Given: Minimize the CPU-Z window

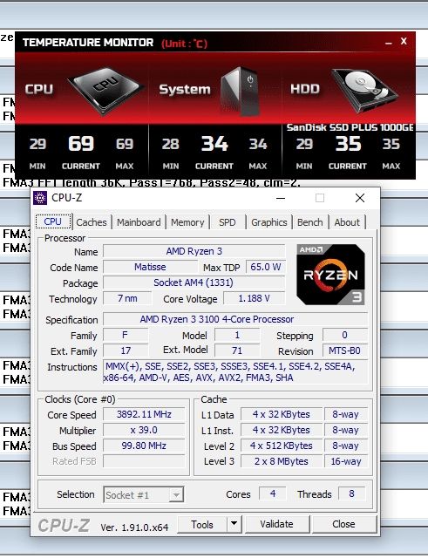Looking at the screenshot, I should pyautogui.click(x=281, y=198).
